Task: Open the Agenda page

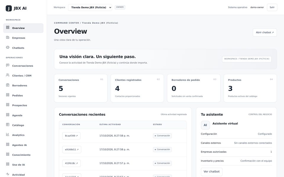Action: [23, 115]
